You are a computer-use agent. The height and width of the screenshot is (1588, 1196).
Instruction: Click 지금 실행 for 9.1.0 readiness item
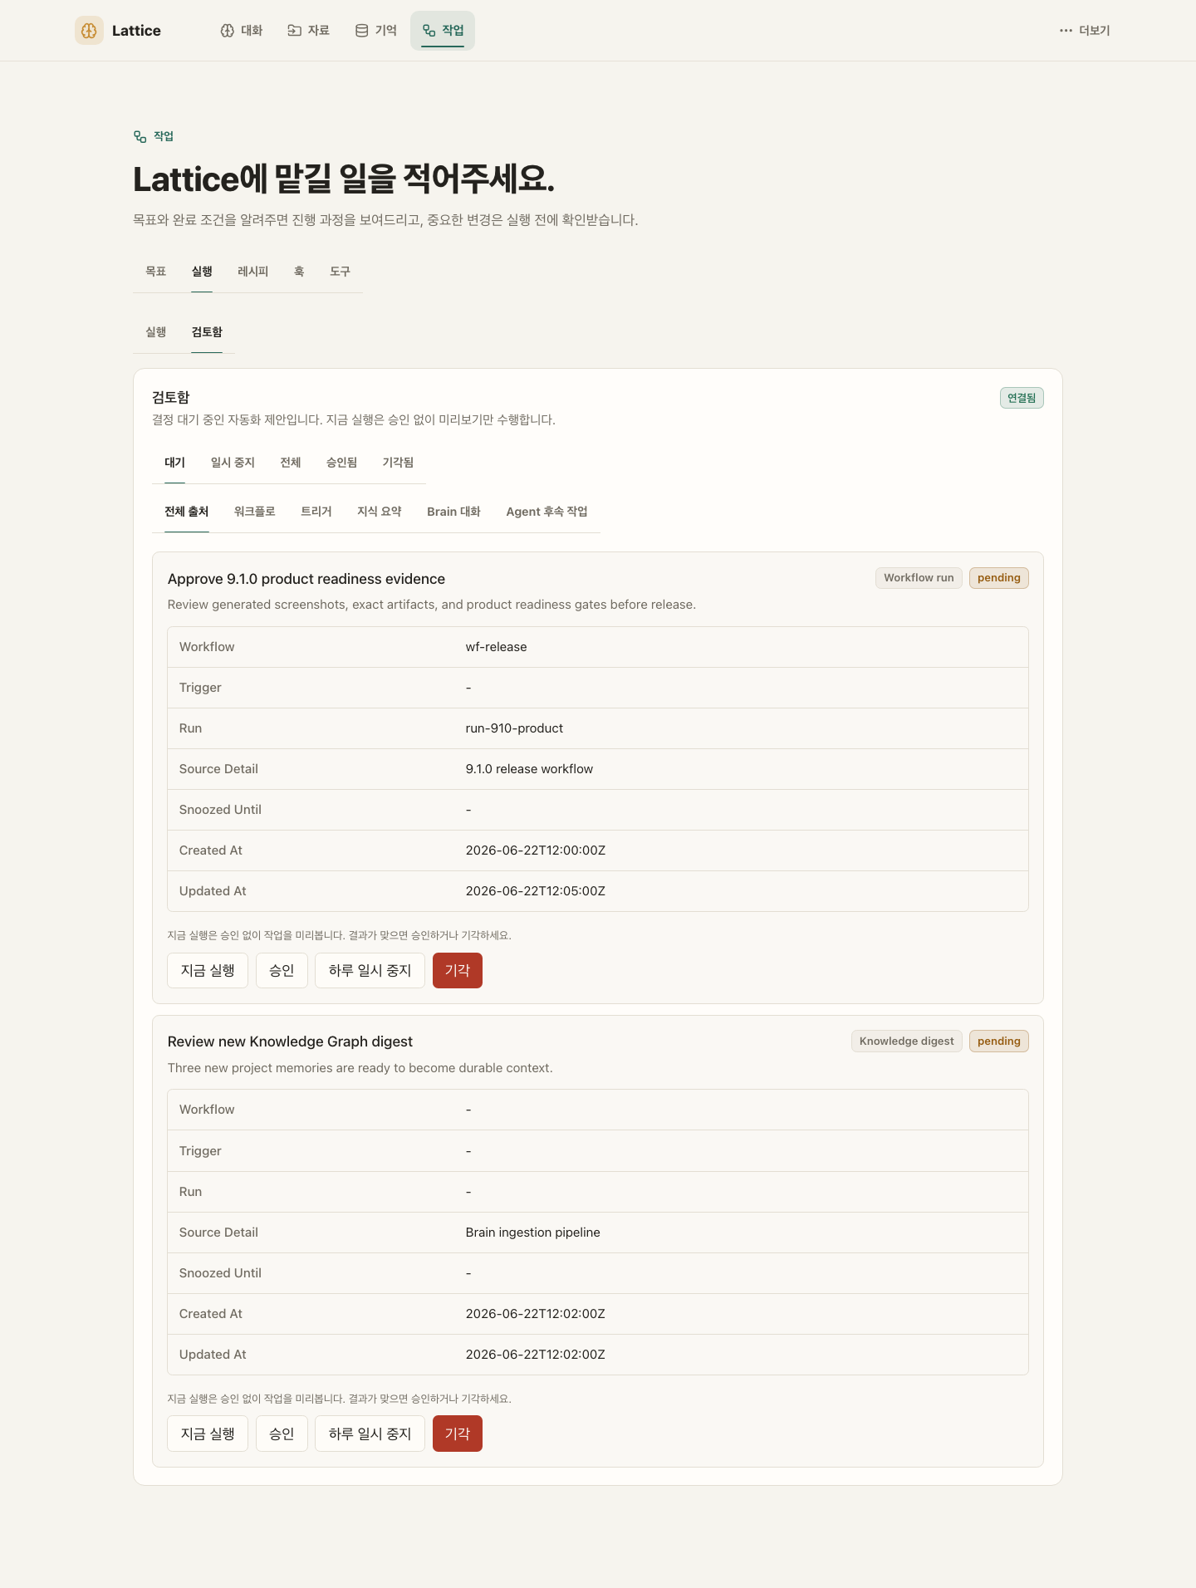tap(208, 970)
